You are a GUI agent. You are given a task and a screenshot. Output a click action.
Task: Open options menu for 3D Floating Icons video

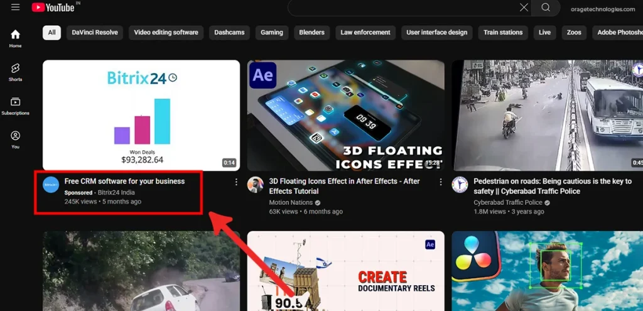(440, 182)
